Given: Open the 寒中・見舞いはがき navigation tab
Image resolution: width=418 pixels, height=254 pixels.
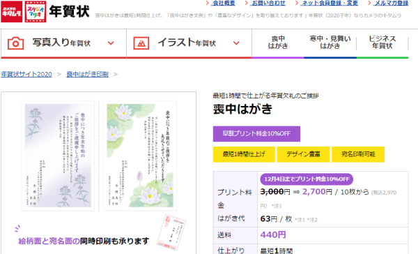Looking at the screenshot, I should point(330,42).
